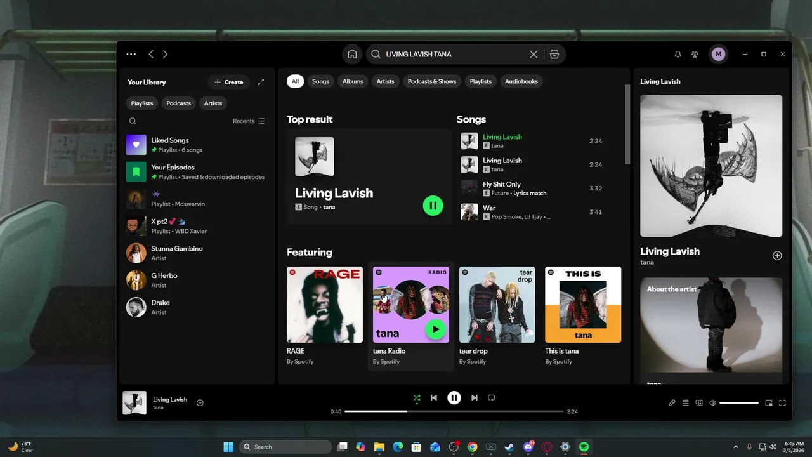Open Your Episodes in the library

(x=197, y=172)
